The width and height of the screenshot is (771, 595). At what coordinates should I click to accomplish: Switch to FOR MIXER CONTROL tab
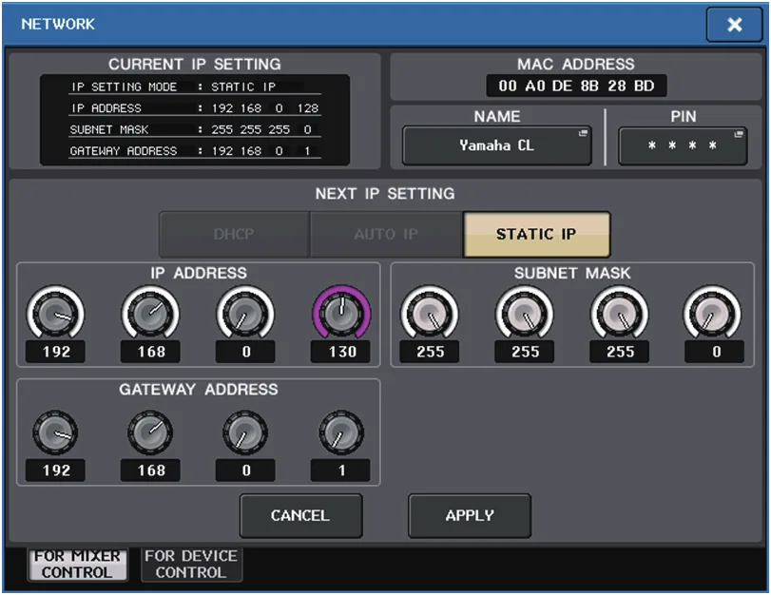(x=77, y=565)
